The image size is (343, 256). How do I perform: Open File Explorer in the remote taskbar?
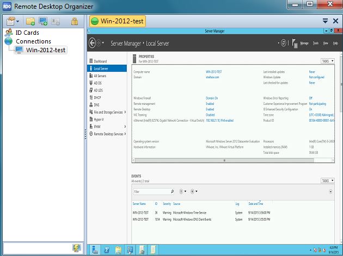[x=118, y=249]
